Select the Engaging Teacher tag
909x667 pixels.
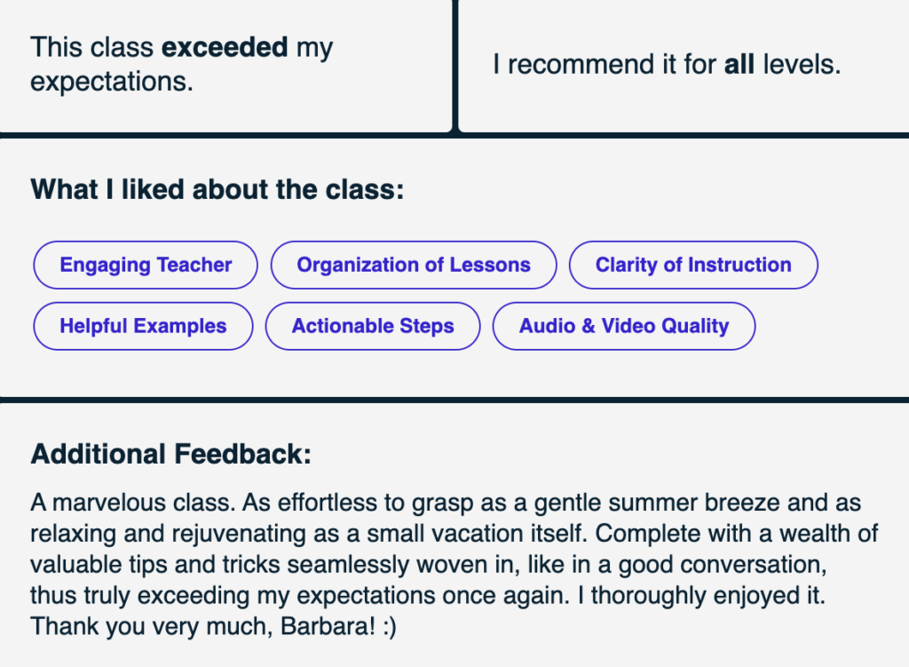click(146, 265)
